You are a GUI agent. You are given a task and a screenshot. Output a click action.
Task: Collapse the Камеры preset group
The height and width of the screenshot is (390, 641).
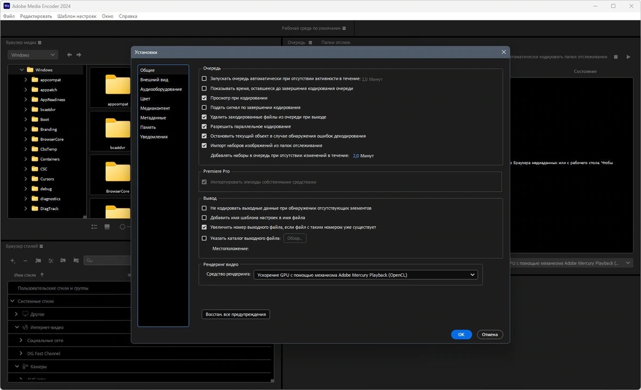point(17,366)
